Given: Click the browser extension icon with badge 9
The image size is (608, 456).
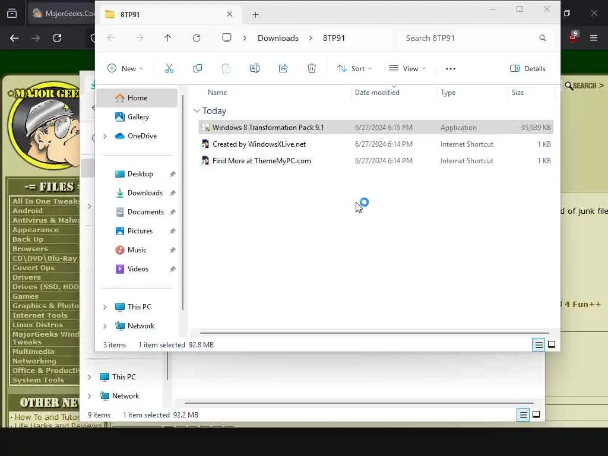Looking at the screenshot, I should click(x=573, y=37).
